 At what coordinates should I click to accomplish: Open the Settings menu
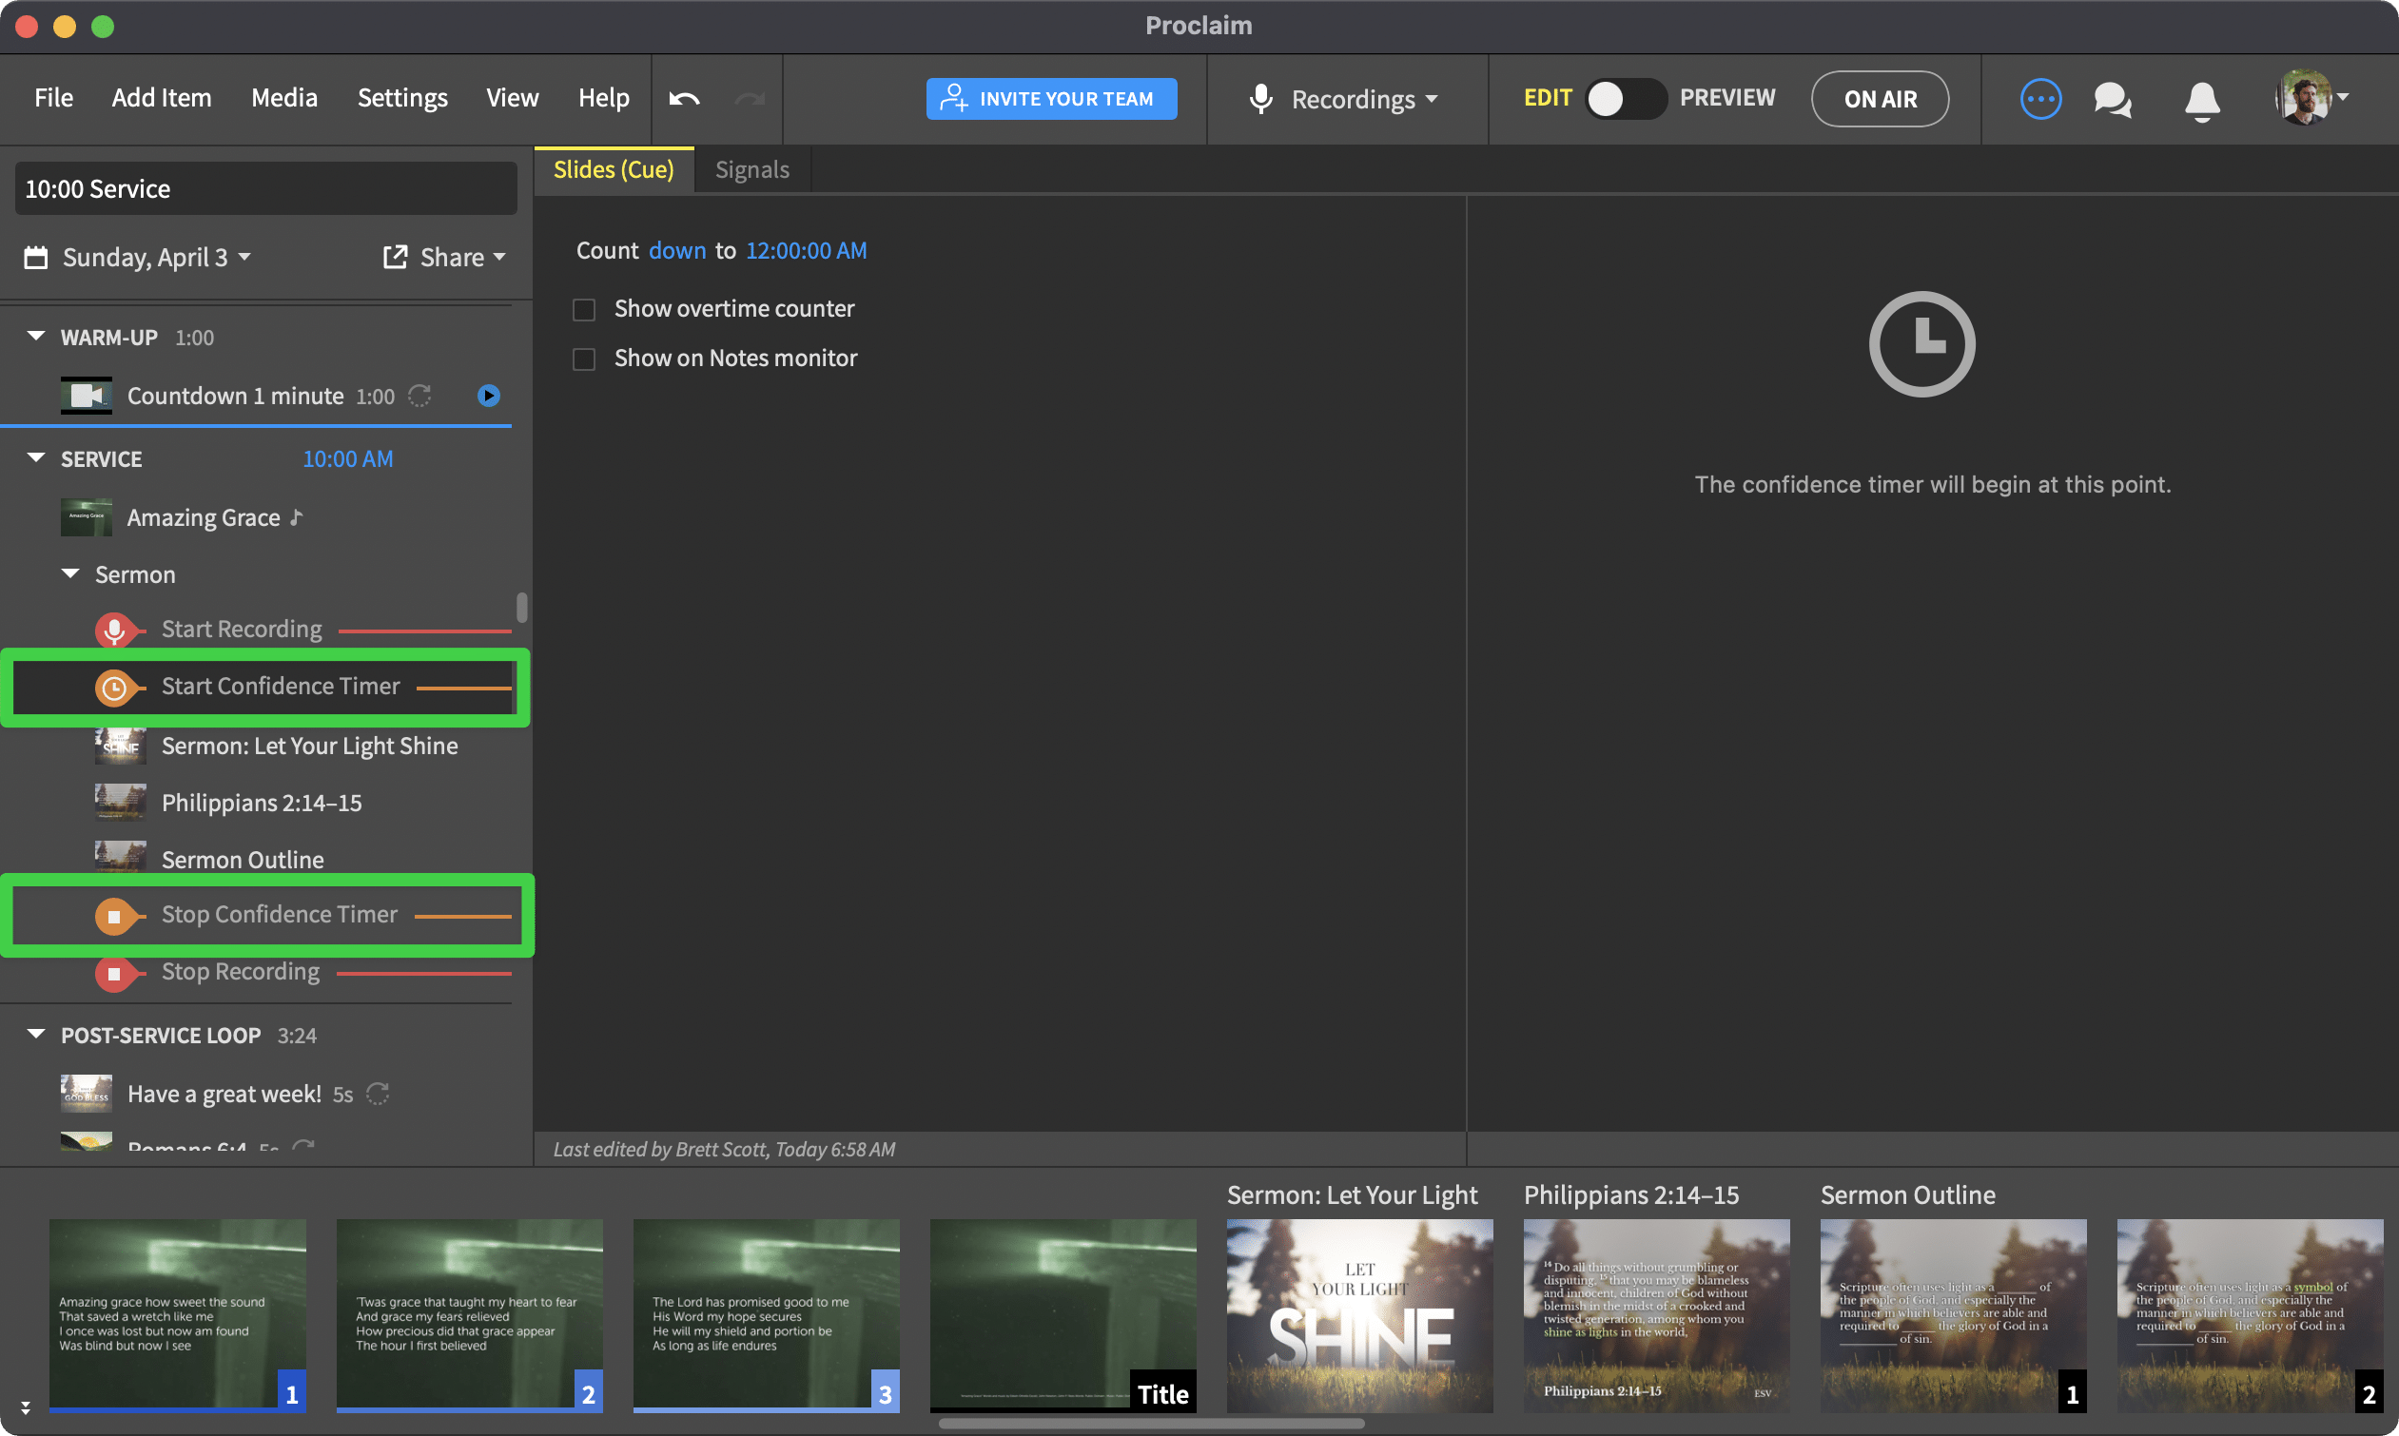(401, 98)
